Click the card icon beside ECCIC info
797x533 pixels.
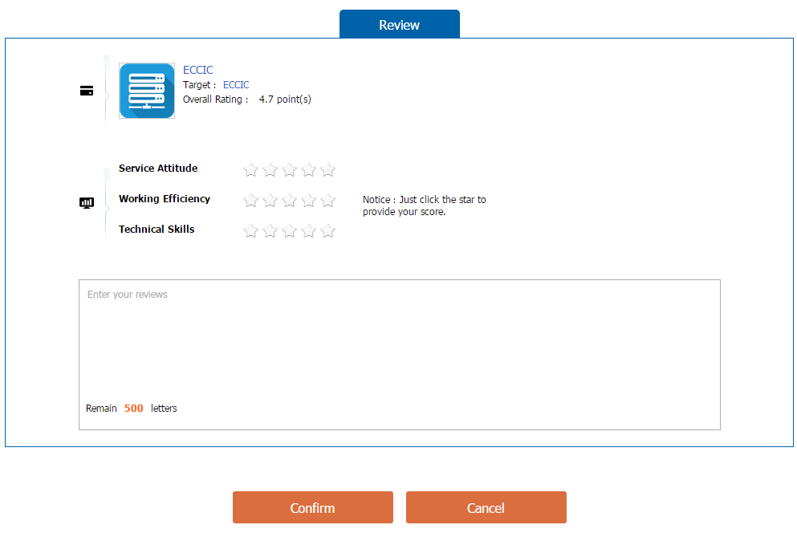tap(87, 91)
